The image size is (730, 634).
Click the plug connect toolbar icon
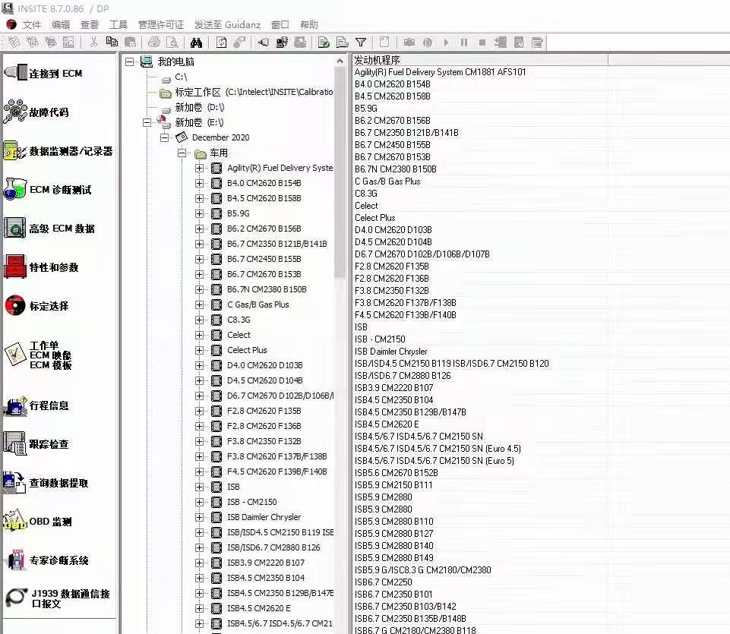(x=263, y=43)
